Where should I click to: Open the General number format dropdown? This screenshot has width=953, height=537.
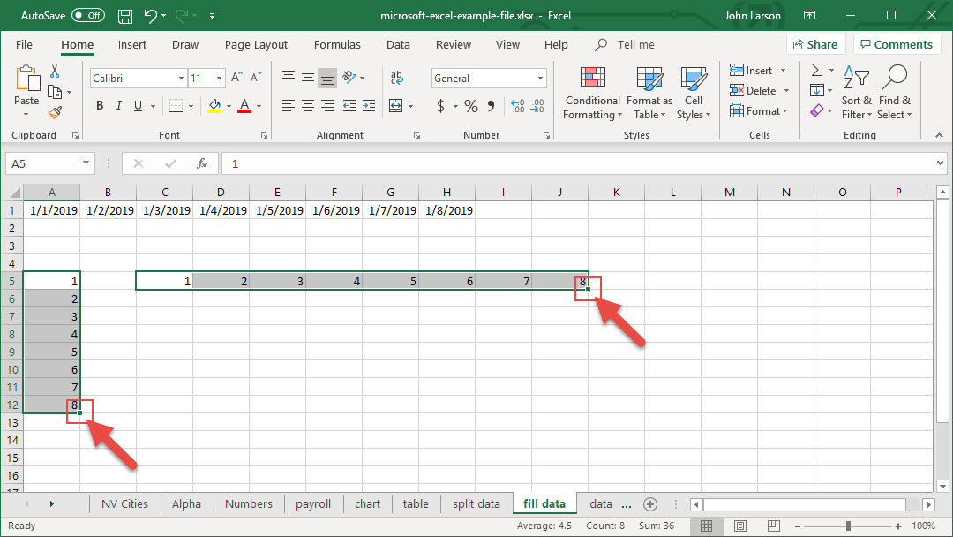[x=541, y=79]
